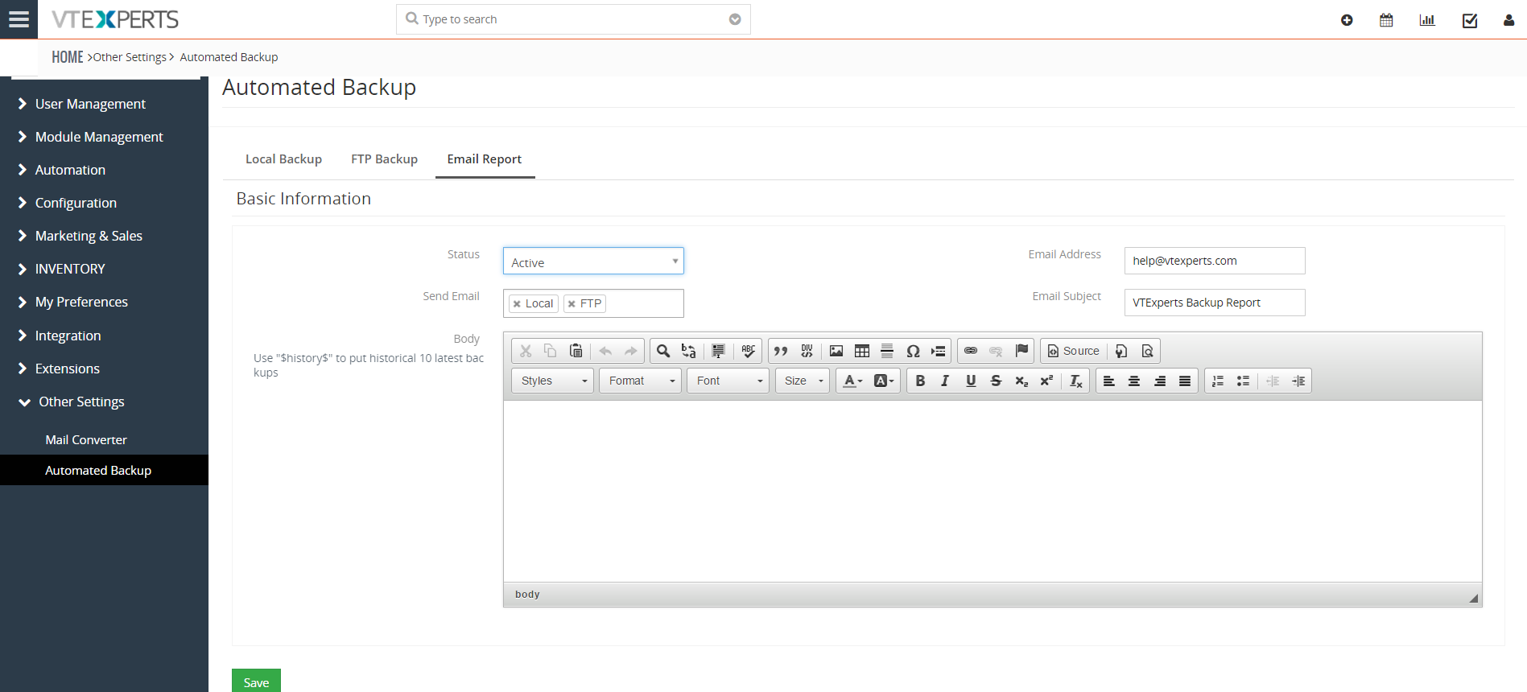Screen dimensions: 1527x692
Task: Go to HOME in breadcrumb
Action: (68, 57)
